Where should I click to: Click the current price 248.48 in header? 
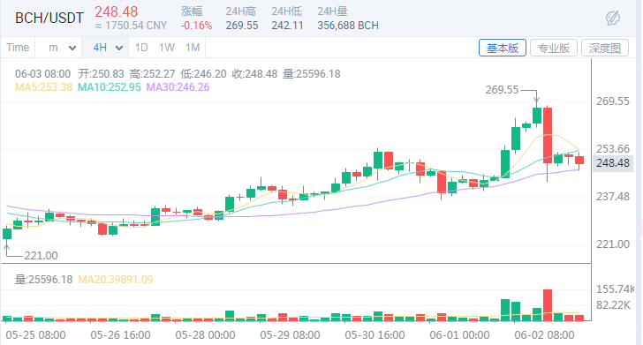click(x=117, y=11)
